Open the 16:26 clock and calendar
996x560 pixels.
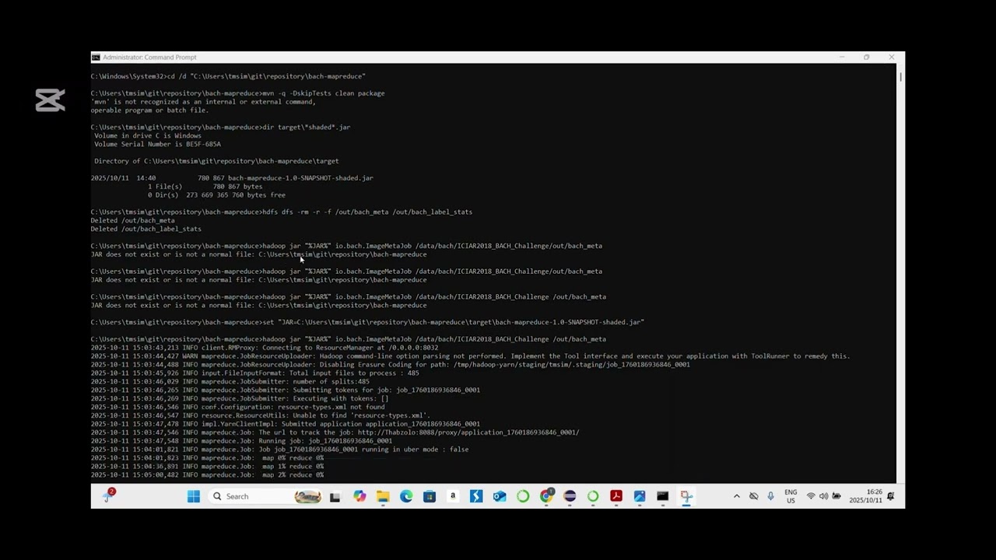tap(866, 496)
